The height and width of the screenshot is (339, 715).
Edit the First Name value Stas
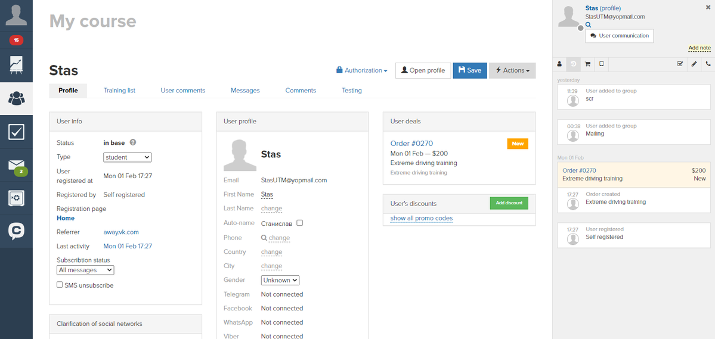(x=267, y=195)
